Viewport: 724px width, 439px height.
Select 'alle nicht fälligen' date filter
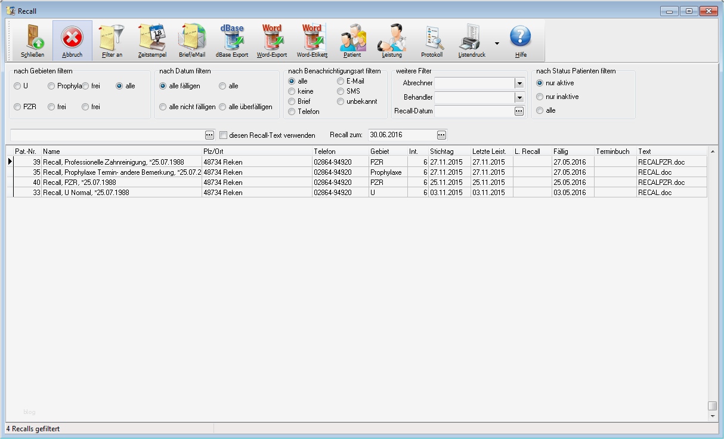coord(163,107)
